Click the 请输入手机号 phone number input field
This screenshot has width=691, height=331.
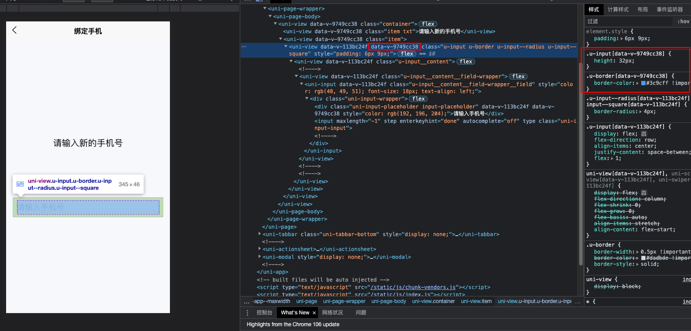point(88,207)
